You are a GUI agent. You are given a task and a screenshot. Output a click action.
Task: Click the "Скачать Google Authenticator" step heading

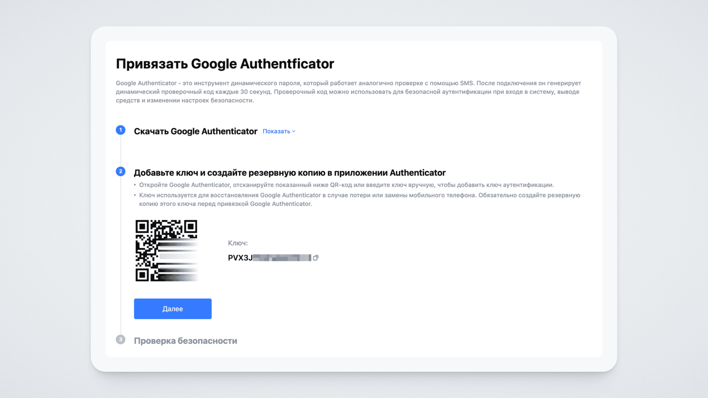(195, 132)
